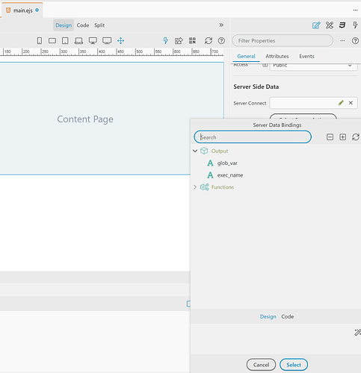Screen dimensions: 361x373
Task: Open the editor more options ellipsis
Action: (355, 10)
